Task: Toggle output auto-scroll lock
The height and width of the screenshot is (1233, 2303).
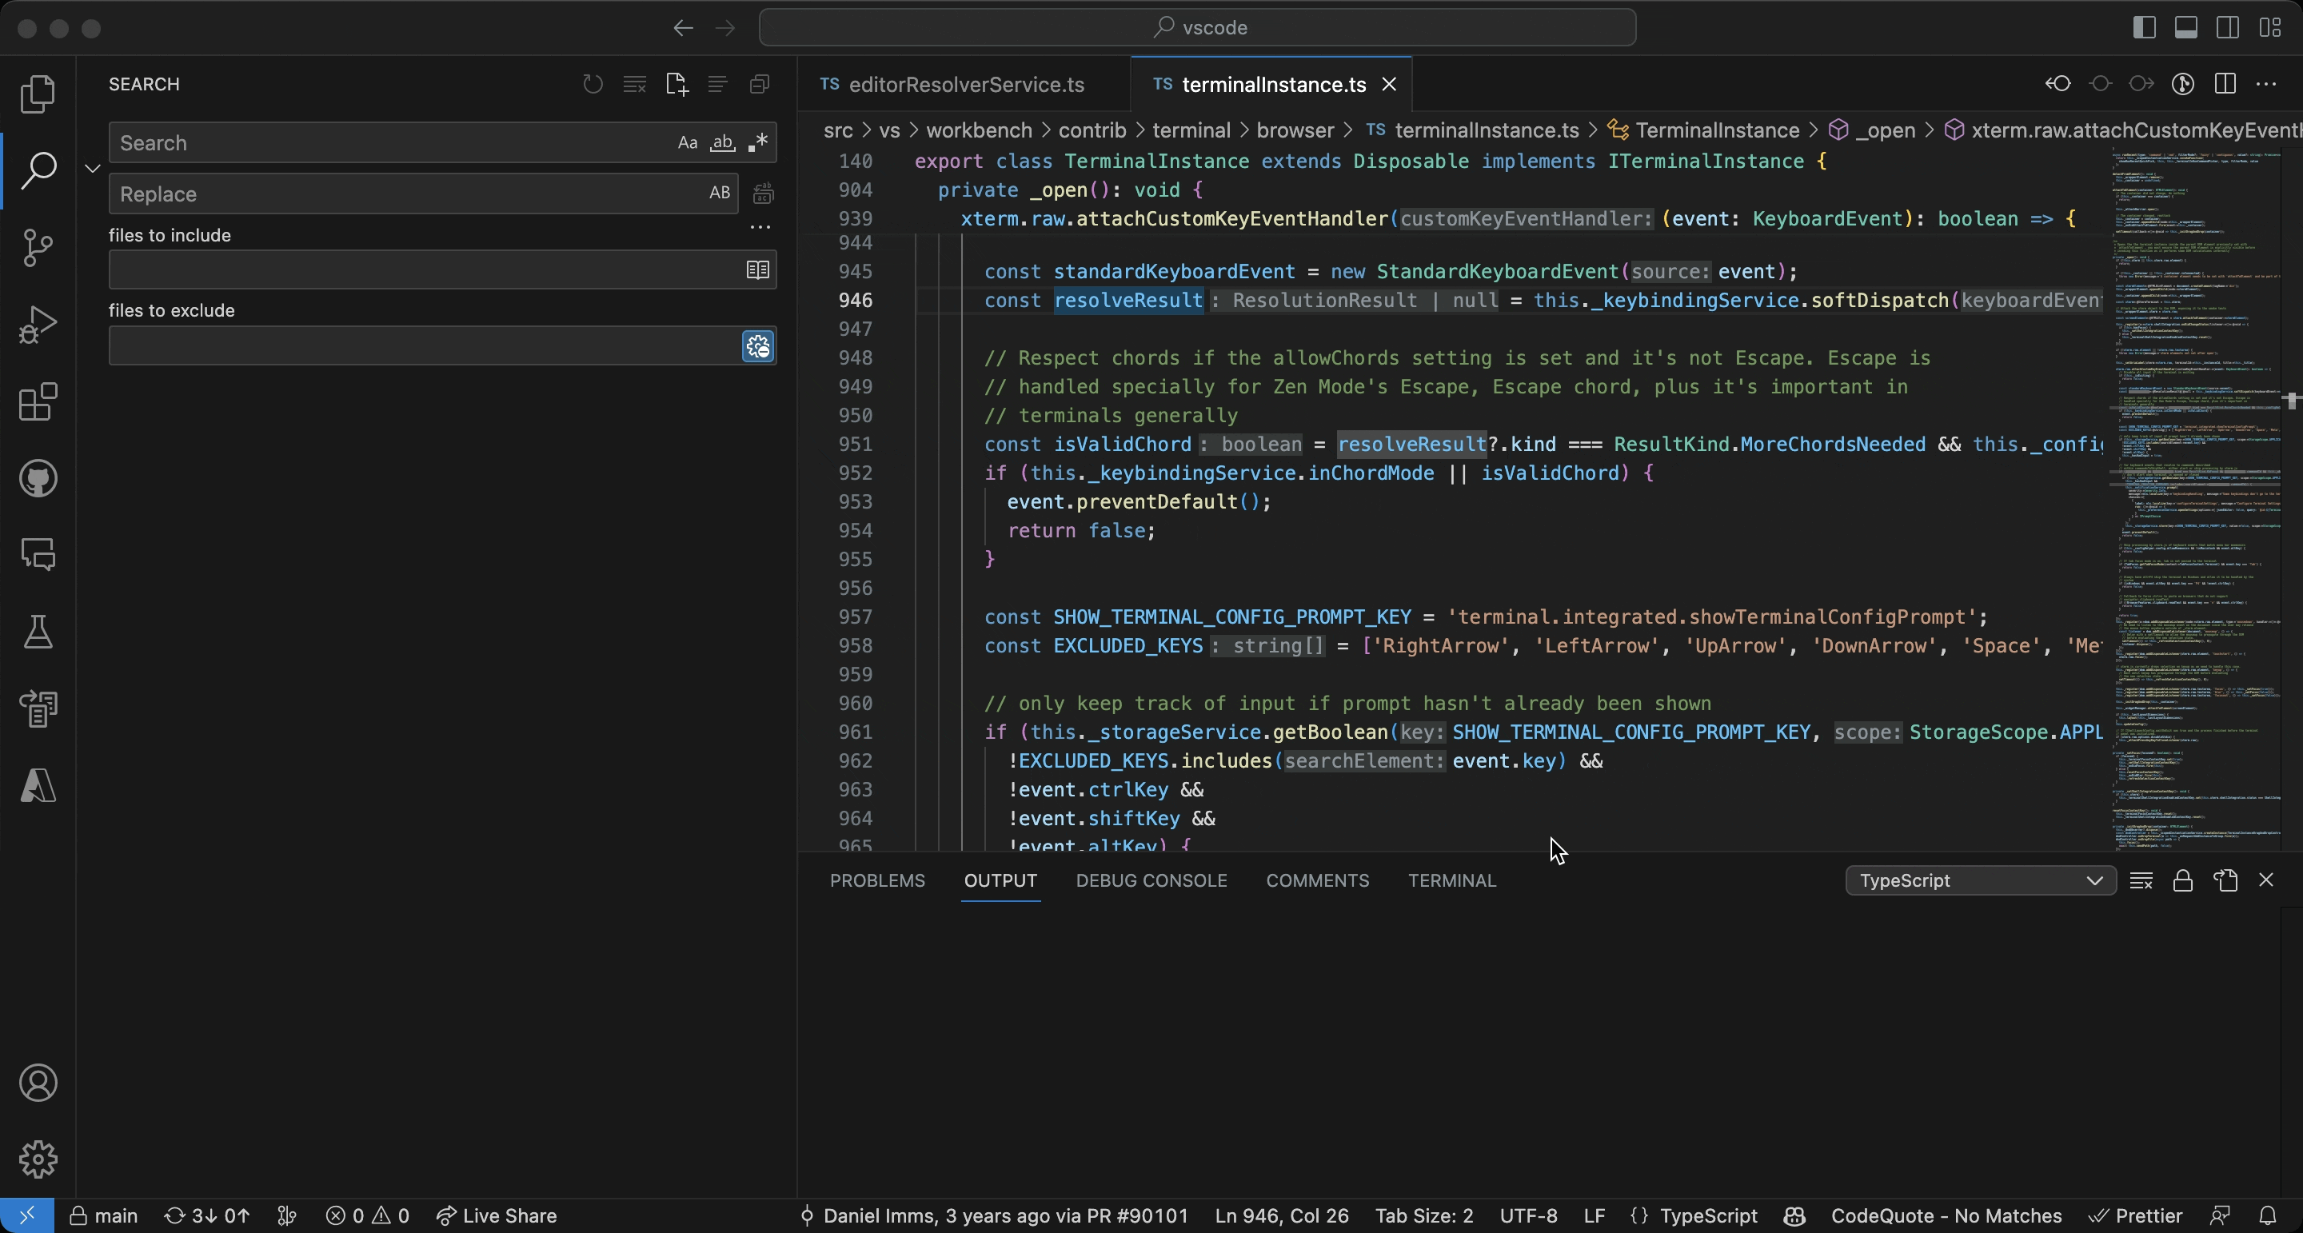Action: [x=2182, y=880]
